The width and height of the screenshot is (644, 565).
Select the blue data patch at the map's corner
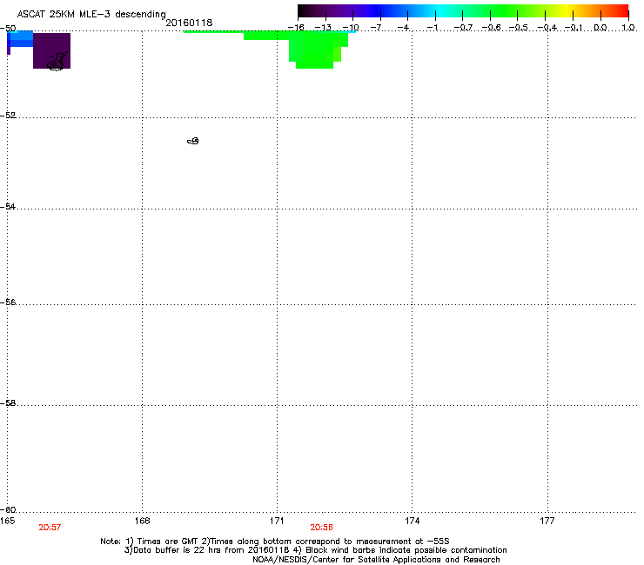(20, 40)
